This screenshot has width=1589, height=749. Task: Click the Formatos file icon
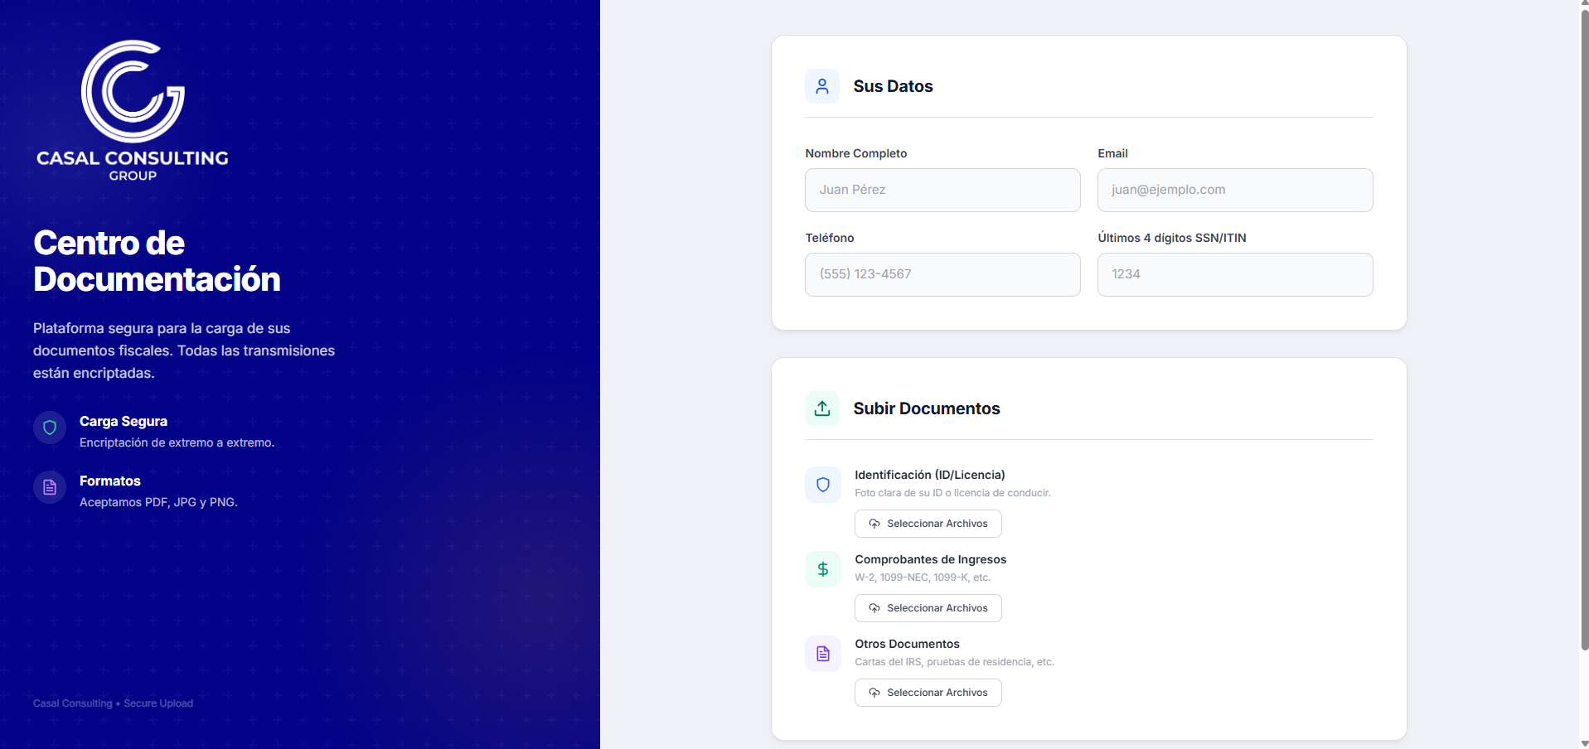pos(50,487)
